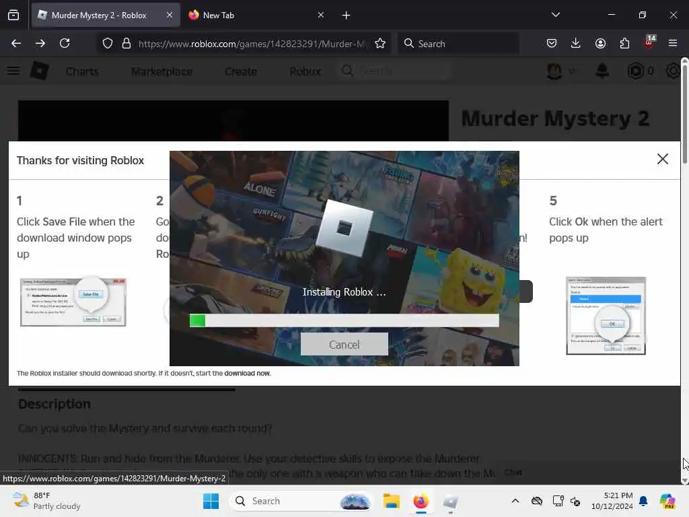Bookmark this page with the star
The image size is (689, 517).
pos(380,43)
